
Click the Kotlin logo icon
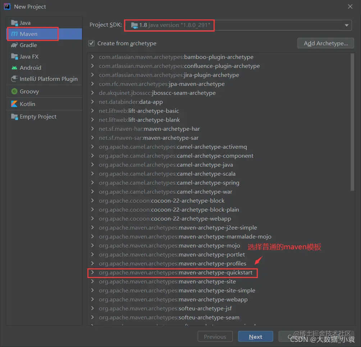(14, 104)
